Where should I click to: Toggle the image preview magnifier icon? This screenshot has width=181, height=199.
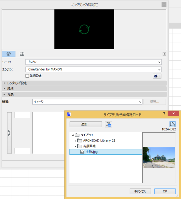(x=173, y=124)
